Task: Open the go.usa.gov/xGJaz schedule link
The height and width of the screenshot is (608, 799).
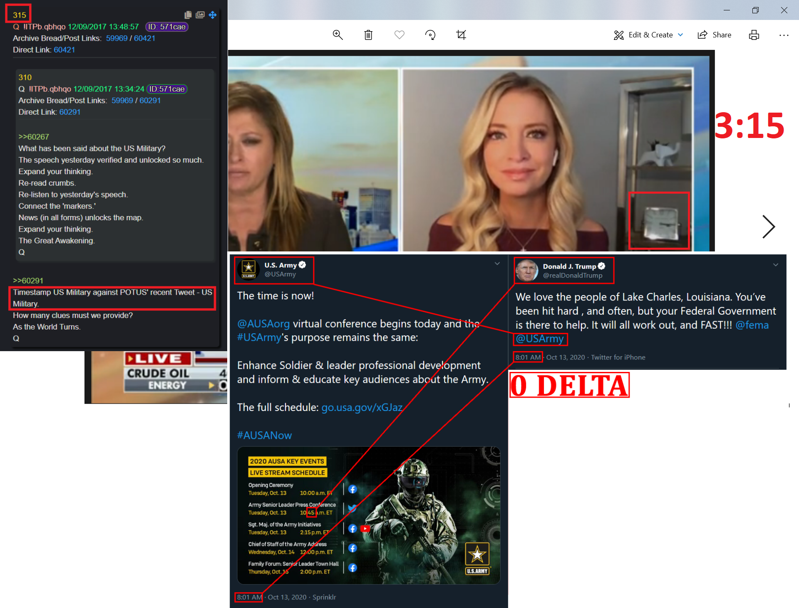Action: coord(362,407)
